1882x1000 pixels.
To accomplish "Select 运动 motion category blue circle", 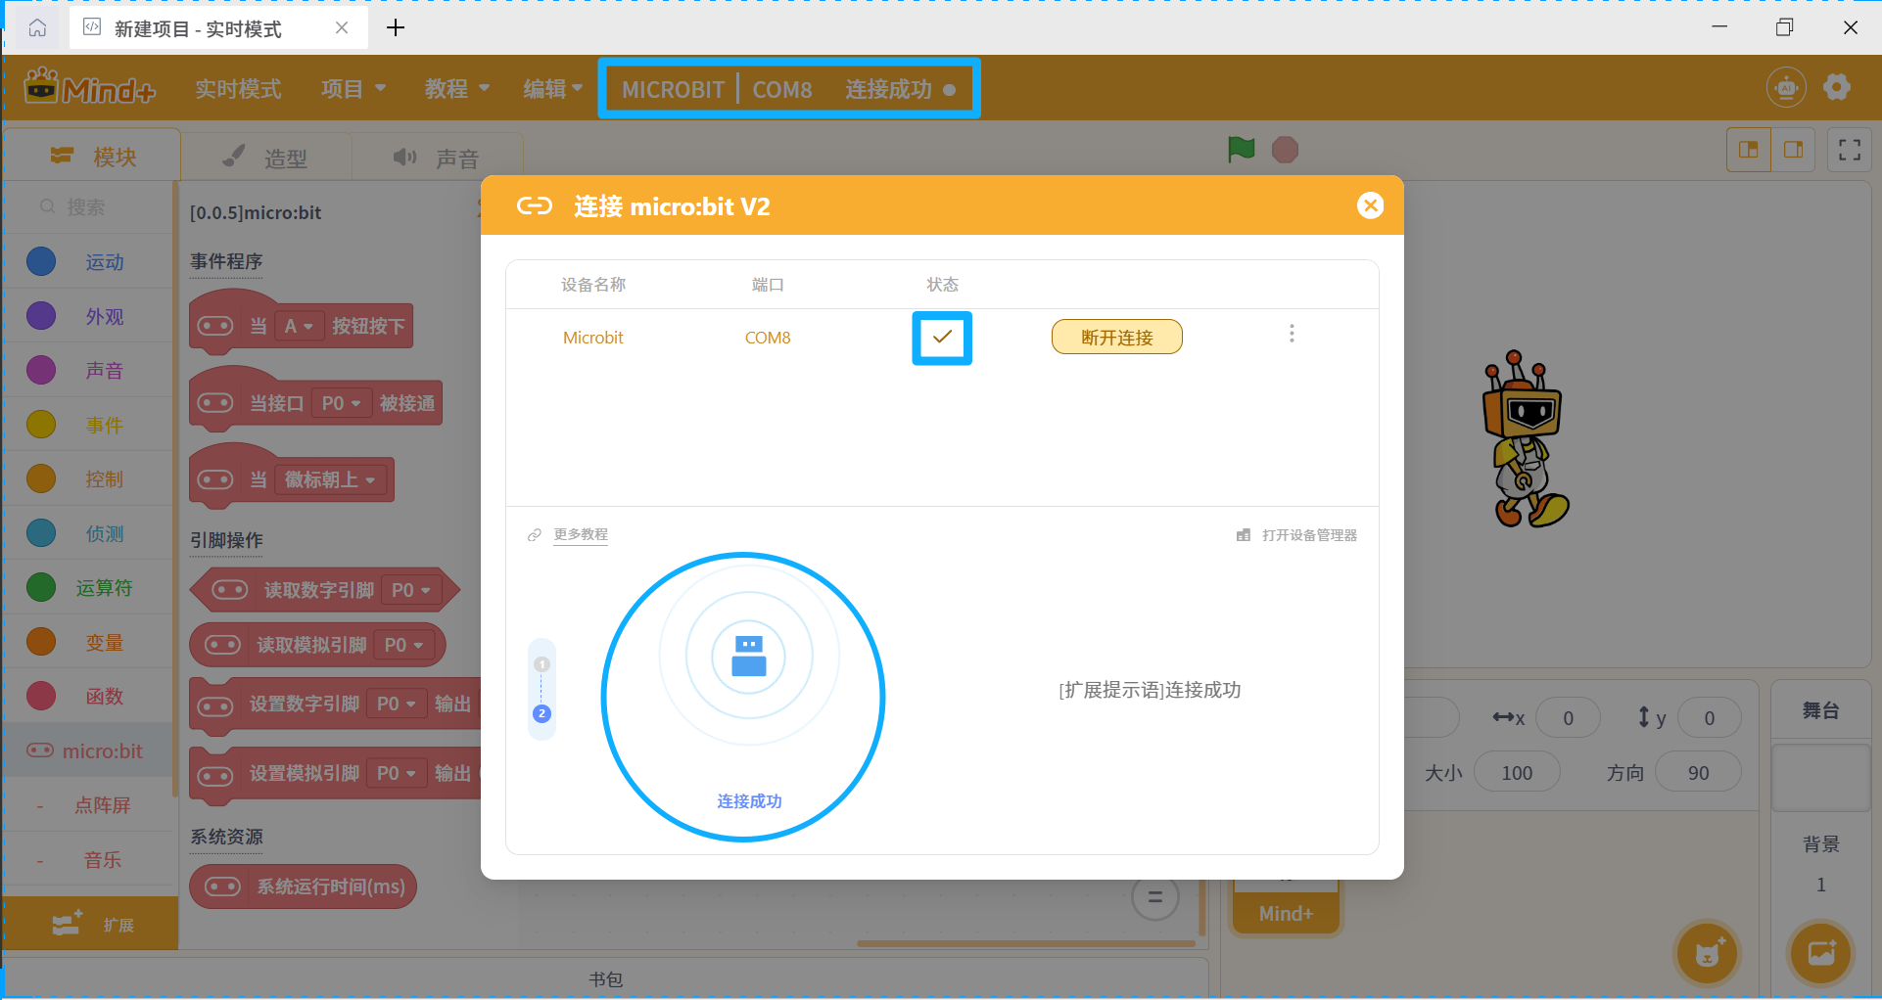I will point(41,261).
